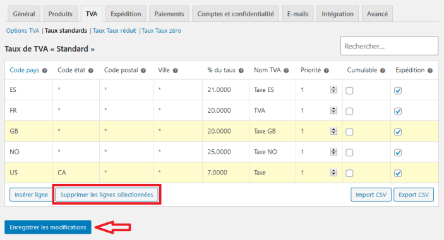Open the Options TVA link

[23, 30]
